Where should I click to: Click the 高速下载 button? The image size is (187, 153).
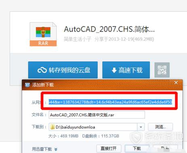[x=126, y=70]
